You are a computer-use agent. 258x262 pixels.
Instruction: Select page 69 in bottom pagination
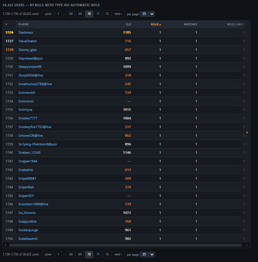tap(80, 254)
